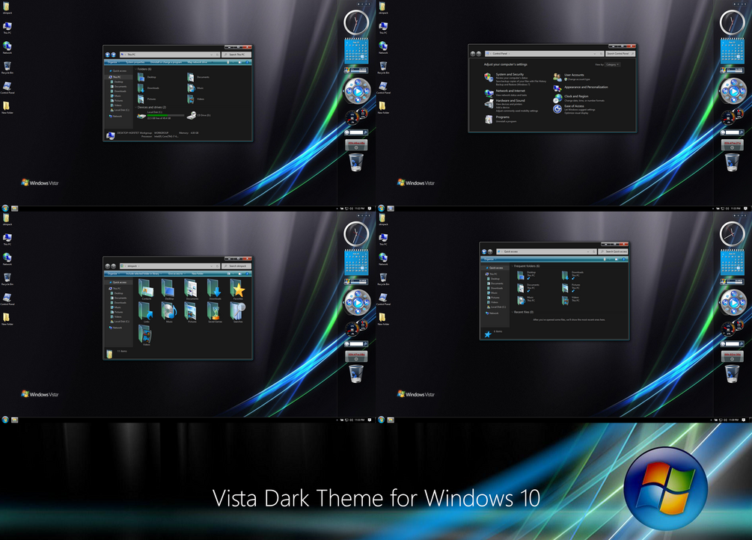Click 'Add a device' link in Control Panel

(x=503, y=108)
